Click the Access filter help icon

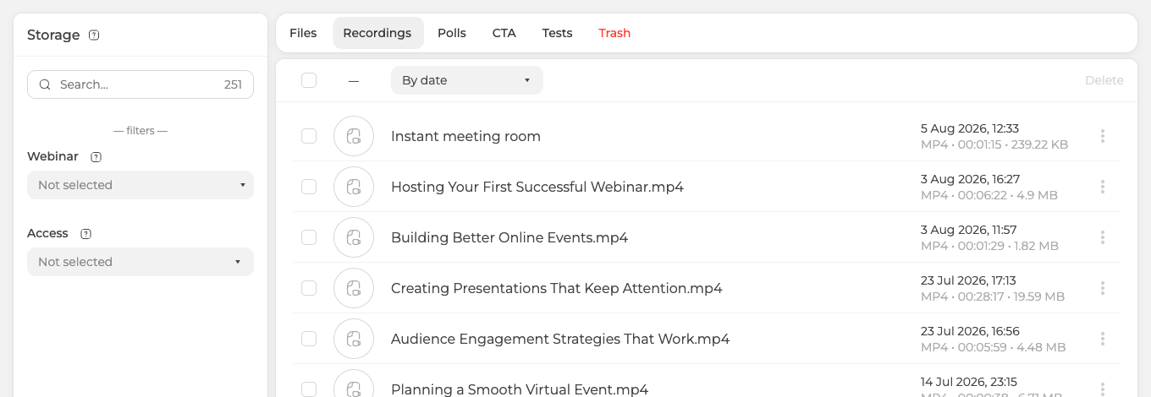85,234
